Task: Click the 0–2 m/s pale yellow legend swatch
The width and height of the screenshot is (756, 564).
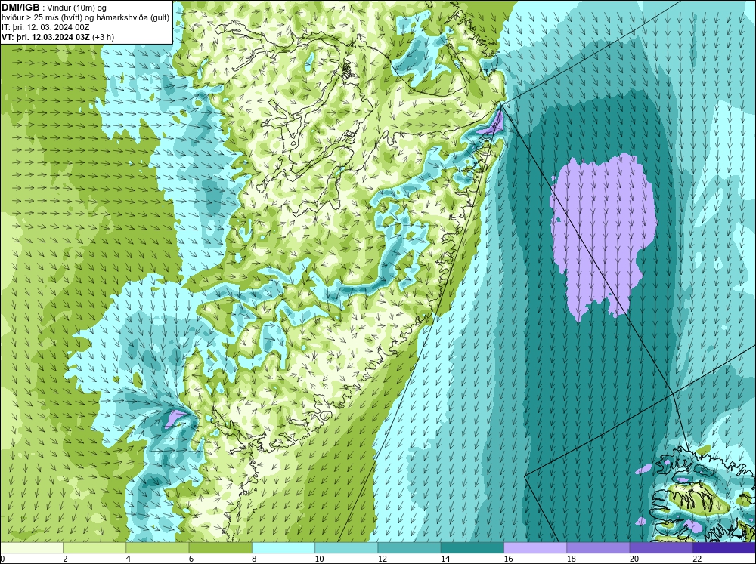Action: 32,547
